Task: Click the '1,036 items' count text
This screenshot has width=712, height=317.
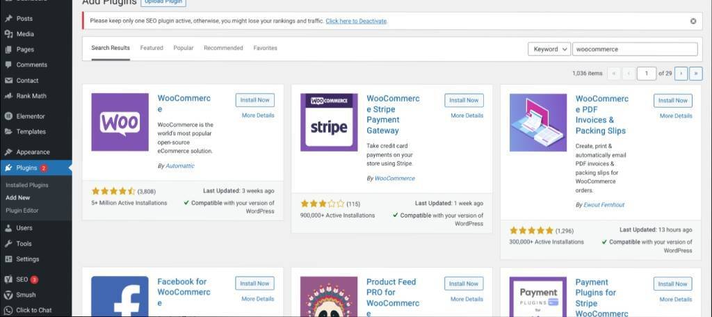Action: click(x=588, y=73)
